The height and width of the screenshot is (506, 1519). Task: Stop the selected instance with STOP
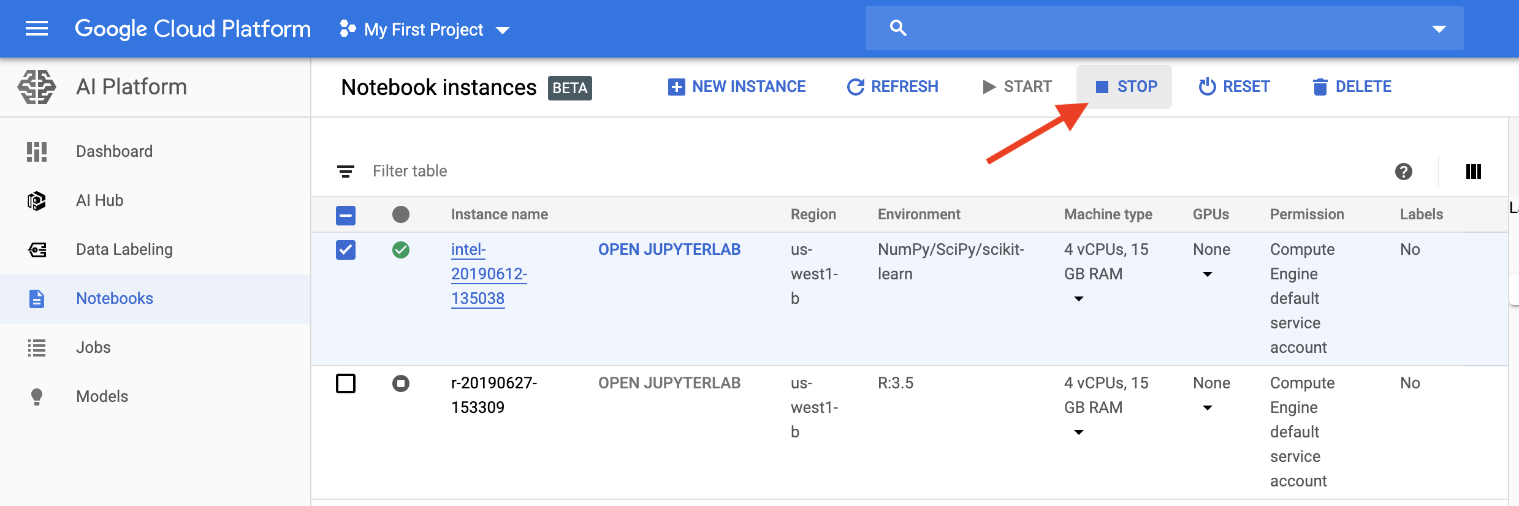1124,87
